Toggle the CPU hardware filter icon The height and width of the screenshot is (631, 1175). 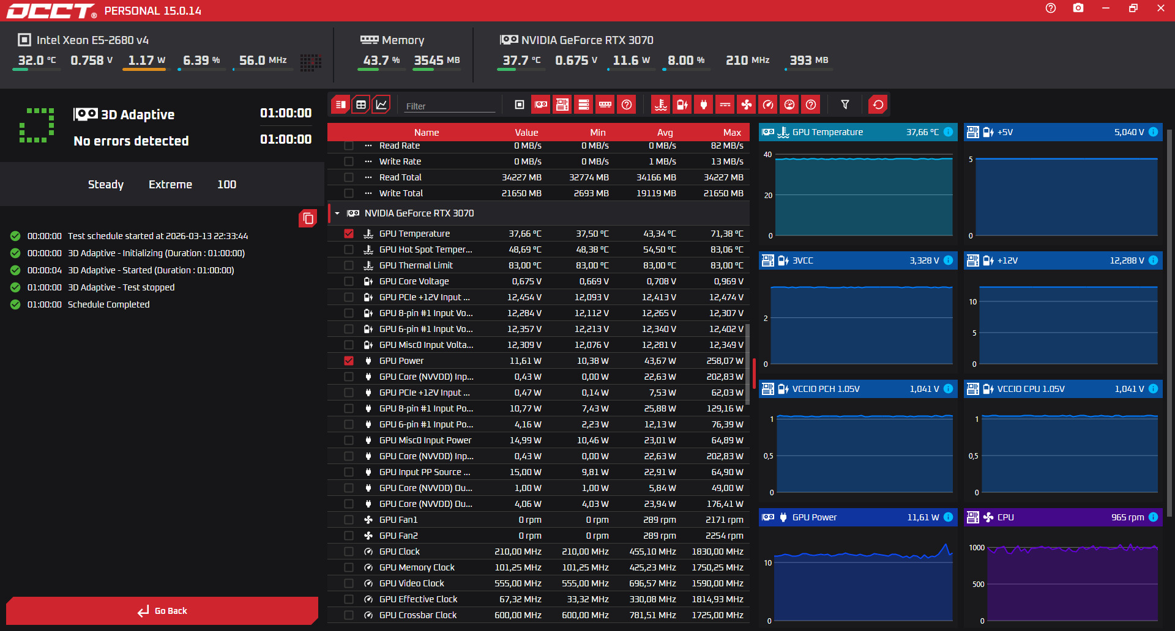520,105
